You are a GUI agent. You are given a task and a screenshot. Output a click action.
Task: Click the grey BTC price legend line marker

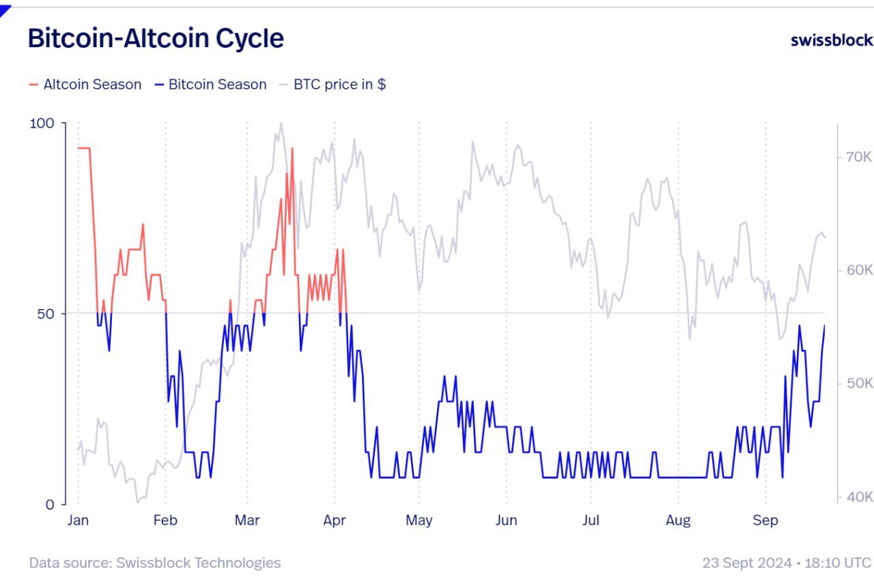coord(284,85)
